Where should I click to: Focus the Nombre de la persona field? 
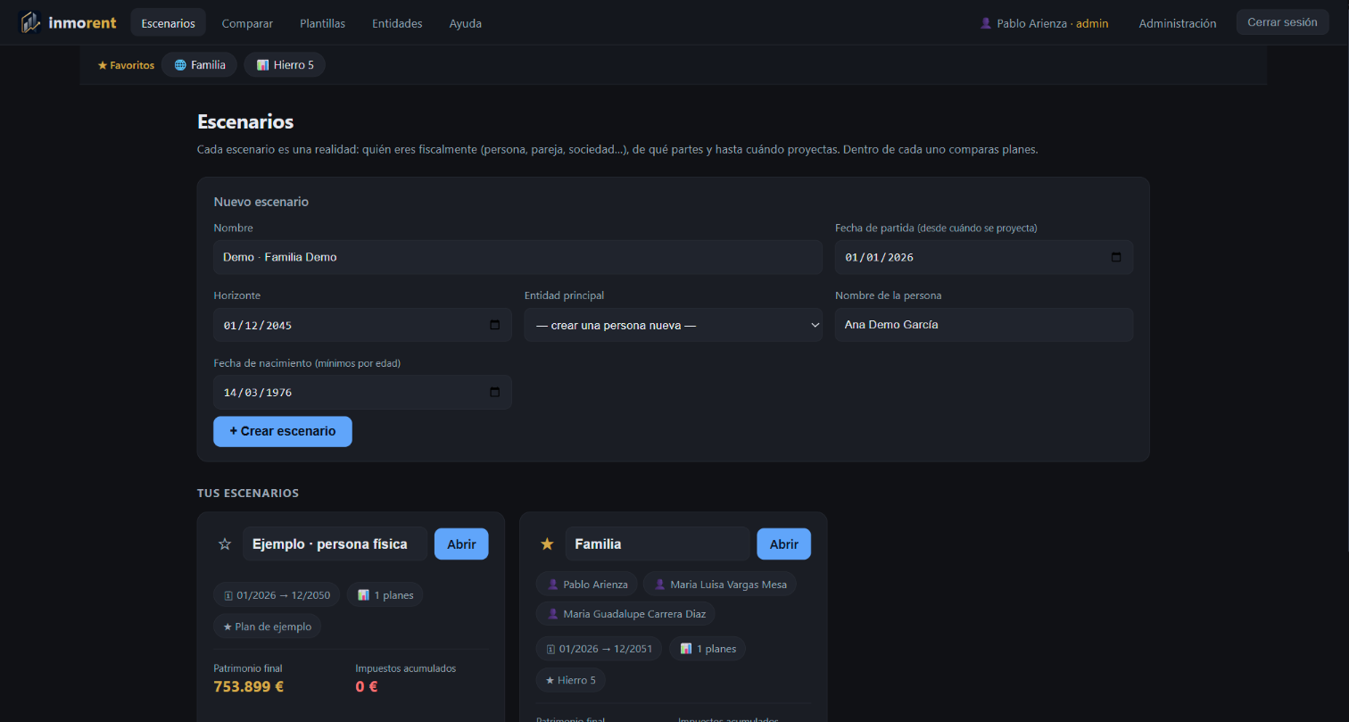pyautogui.click(x=984, y=325)
